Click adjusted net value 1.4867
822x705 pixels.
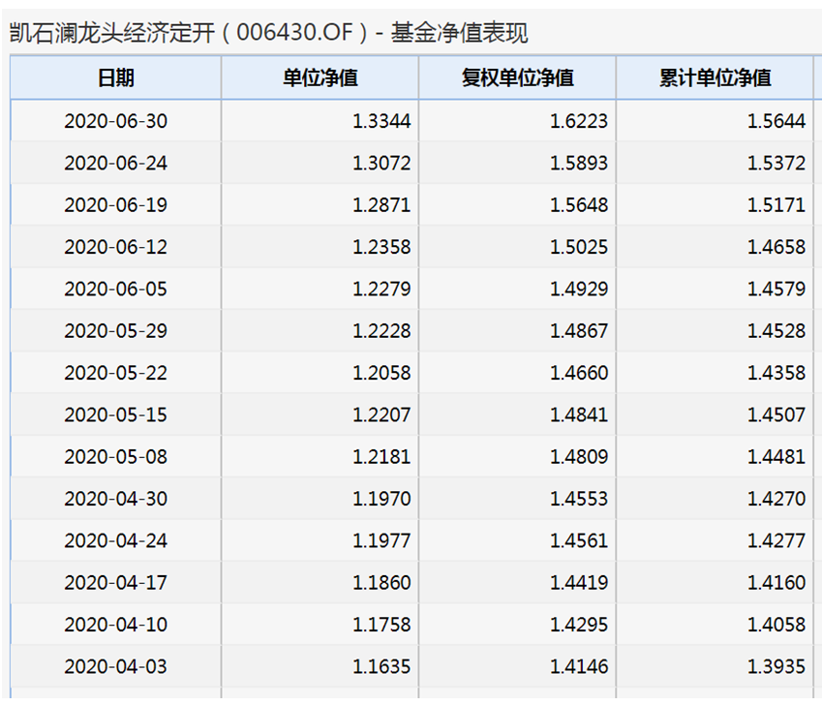[579, 331]
